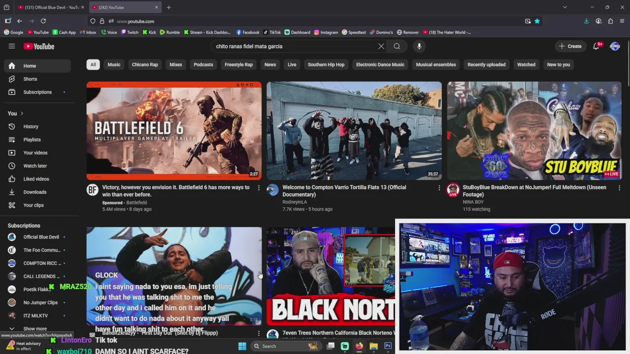This screenshot has width=630, height=354.
Task: Select Electronic Dance Music chip
Action: [x=380, y=64]
